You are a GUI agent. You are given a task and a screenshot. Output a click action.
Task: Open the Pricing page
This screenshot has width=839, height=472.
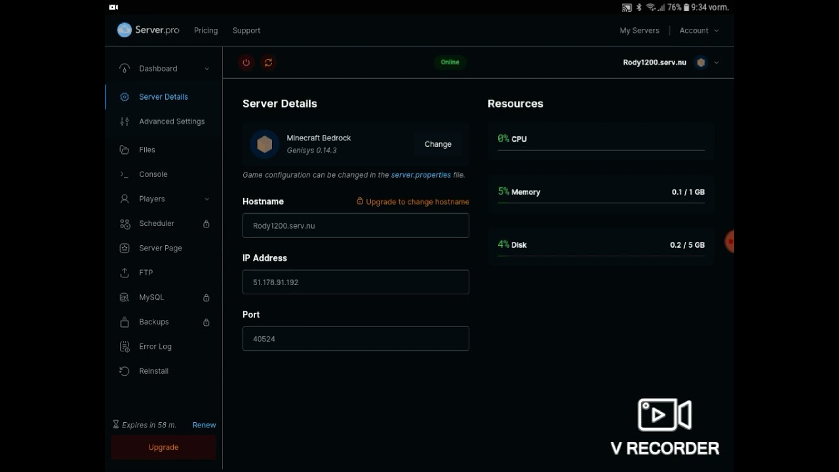click(x=206, y=31)
